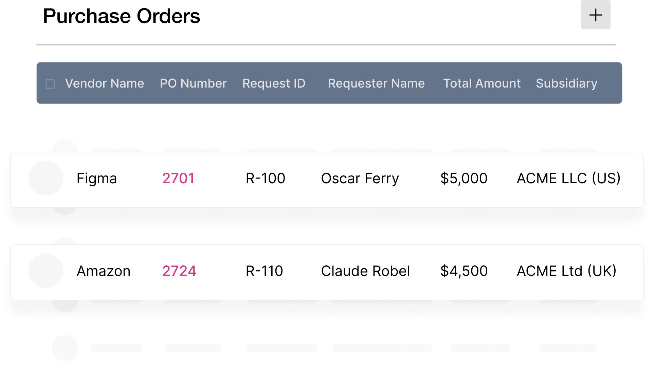Click request ID R-100
654x391 pixels.
point(266,179)
